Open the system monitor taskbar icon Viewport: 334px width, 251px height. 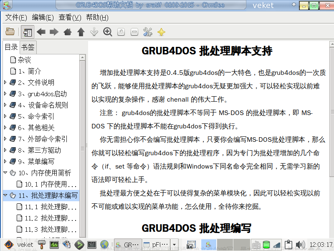(54, 245)
